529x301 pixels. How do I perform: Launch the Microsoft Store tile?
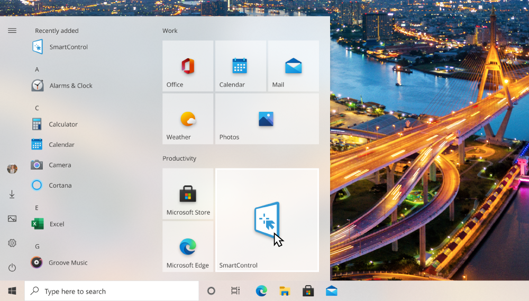[x=188, y=193]
